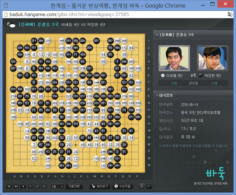Screen dimensions: 236x195
Task: Click the 제한시간 label
Action: point(166,121)
